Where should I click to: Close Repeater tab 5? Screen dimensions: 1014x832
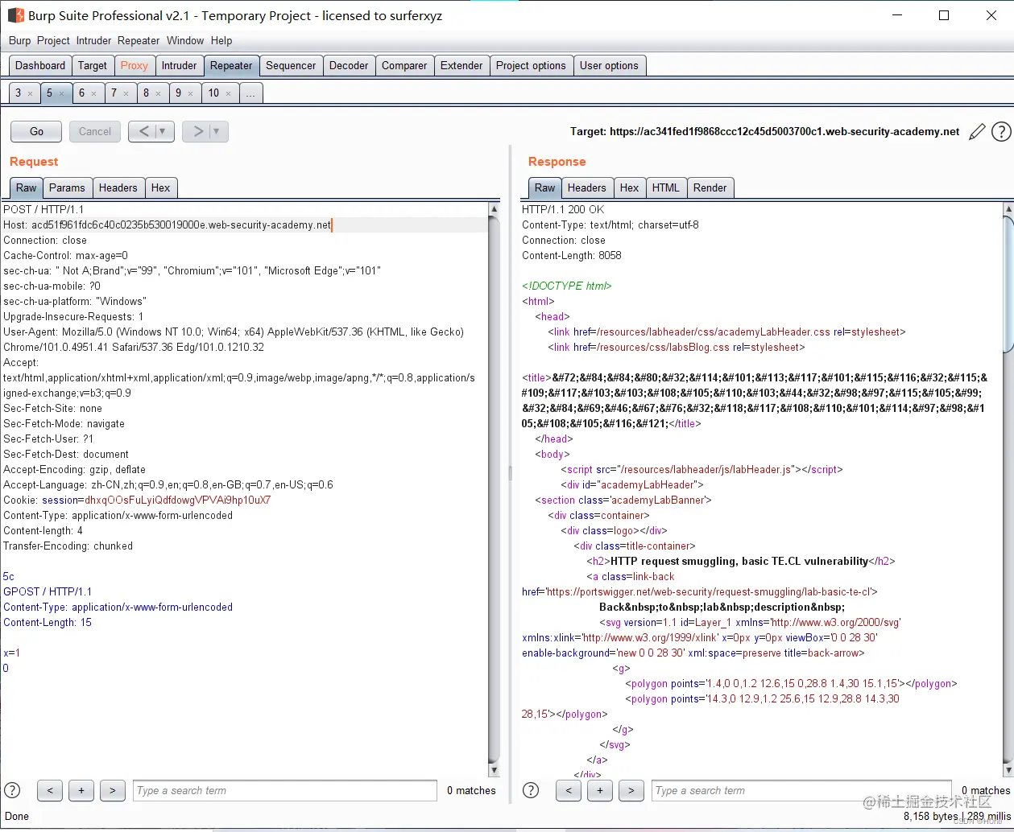(x=61, y=93)
